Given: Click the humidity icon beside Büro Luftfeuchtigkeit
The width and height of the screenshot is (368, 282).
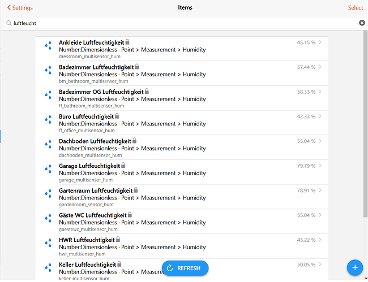Looking at the screenshot, I should pyautogui.click(x=48, y=120).
